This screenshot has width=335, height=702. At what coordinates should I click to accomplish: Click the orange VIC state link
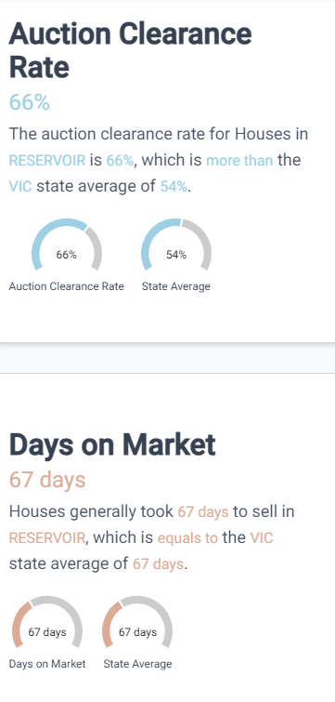(x=262, y=537)
